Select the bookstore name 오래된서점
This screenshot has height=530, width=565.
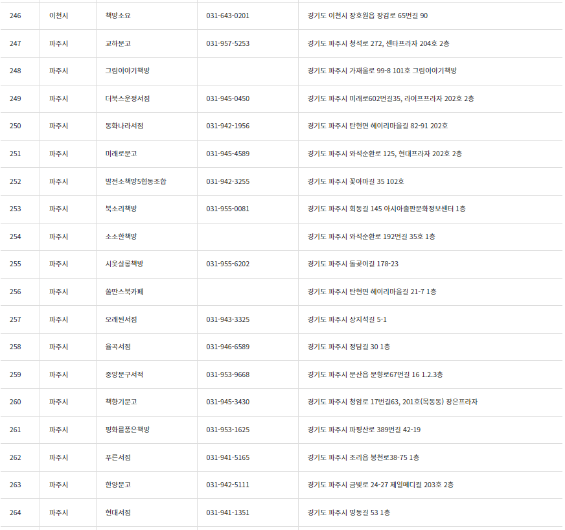coord(121,319)
